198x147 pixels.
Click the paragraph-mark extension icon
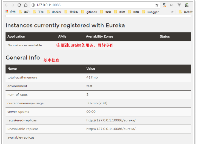tap(164, 5)
